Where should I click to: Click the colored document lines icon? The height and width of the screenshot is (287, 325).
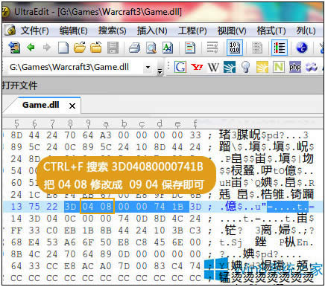pyautogui.click(x=190, y=48)
